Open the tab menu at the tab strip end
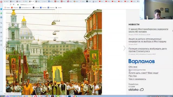The width and height of the screenshot is (173, 97). click(x=138, y=1)
